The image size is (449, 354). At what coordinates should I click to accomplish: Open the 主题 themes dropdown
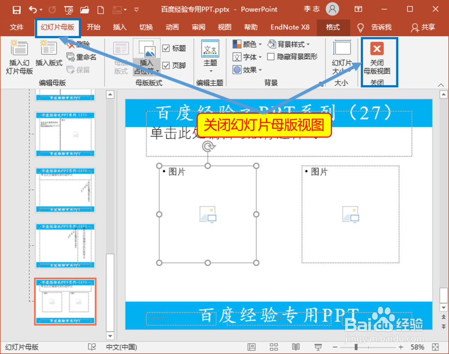click(x=211, y=57)
